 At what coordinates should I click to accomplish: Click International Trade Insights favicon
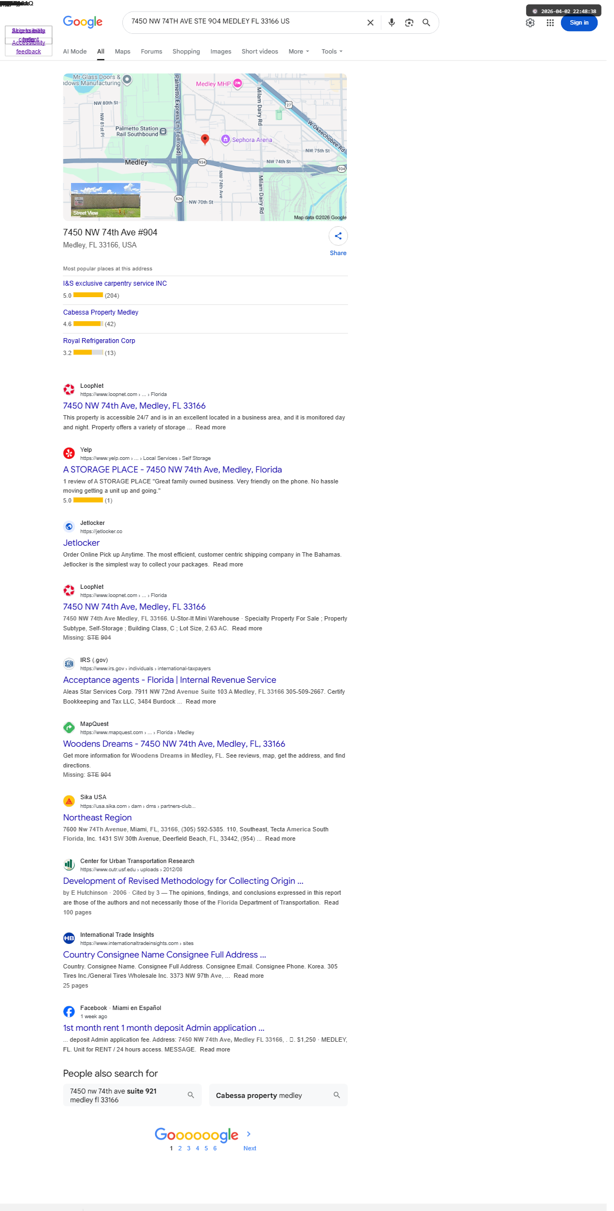click(x=69, y=938)
